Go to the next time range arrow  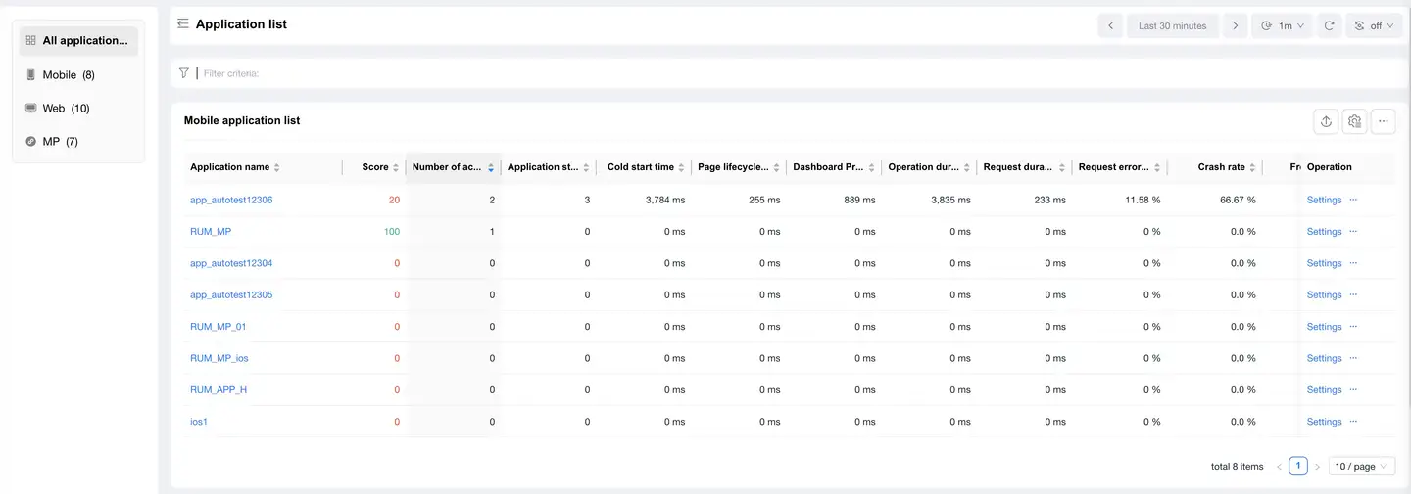tap(1235, 25)
